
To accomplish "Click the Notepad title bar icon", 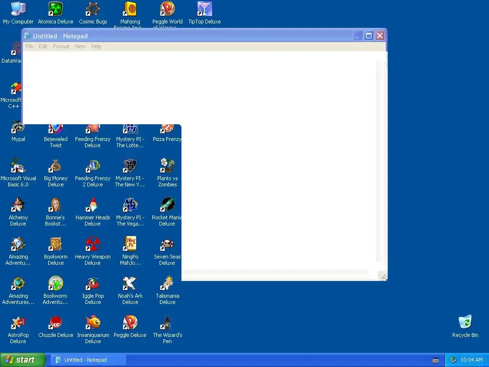I will pyautogui.click(x=27, y=35).
